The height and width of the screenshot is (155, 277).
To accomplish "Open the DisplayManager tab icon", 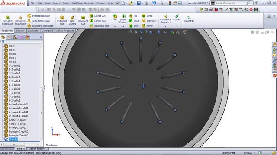I will coord(27,37).
